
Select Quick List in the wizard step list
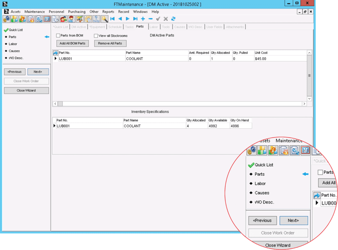point(16,30)
